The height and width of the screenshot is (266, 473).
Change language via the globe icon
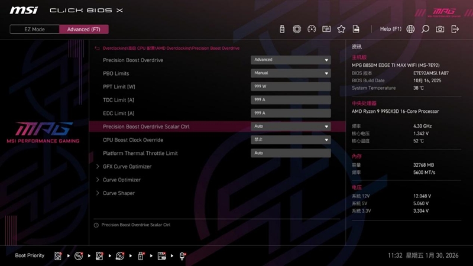click(410, 29)
